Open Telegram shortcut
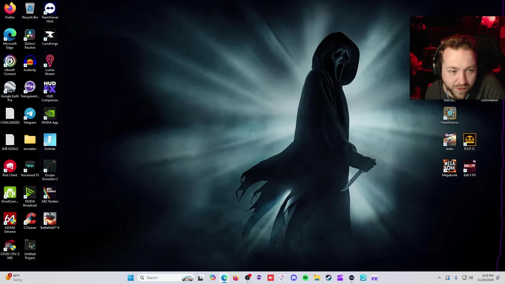Viewport: 505px width, 284px height. (x=30, y=116)
